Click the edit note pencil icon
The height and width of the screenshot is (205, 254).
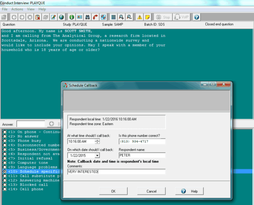[53, 17]
